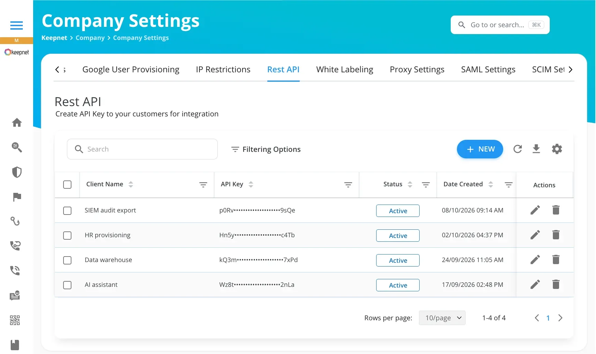Download the API key list

point(536,149)
